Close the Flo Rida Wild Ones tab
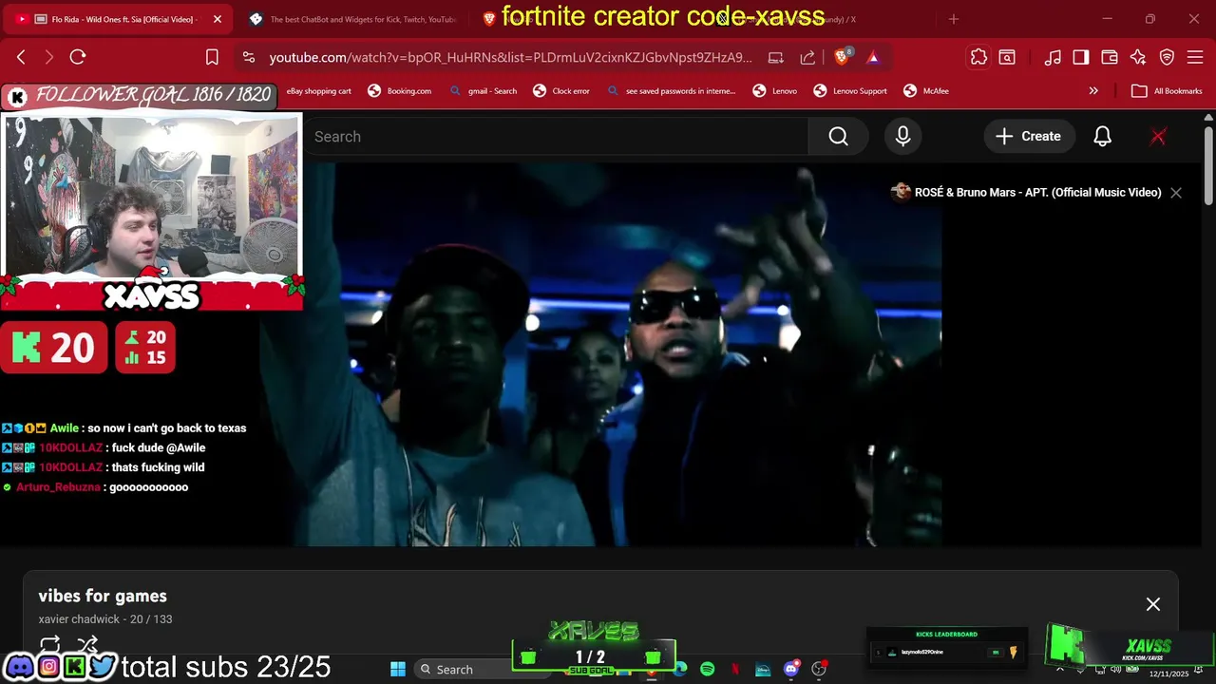This screenshot has height=684, width=1216. [x=218, y=19]
